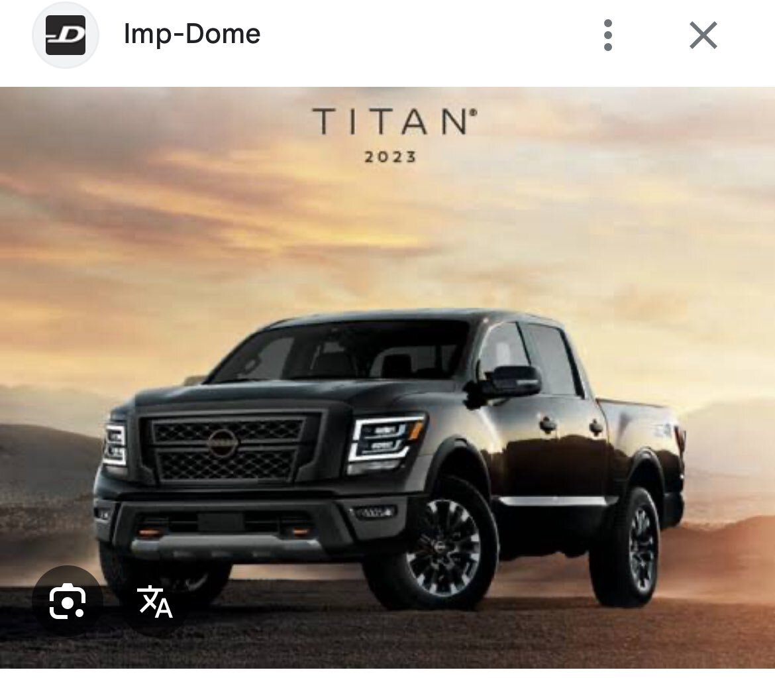Click the truck's side mirror
Viewport: 775px width, 678px height.
pyautogui.click(x=510, y=381)
